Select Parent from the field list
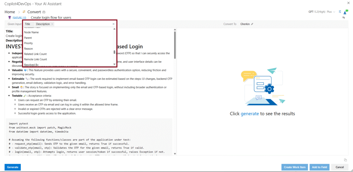This screenshot has width=353, height=172. pos(28,38)
